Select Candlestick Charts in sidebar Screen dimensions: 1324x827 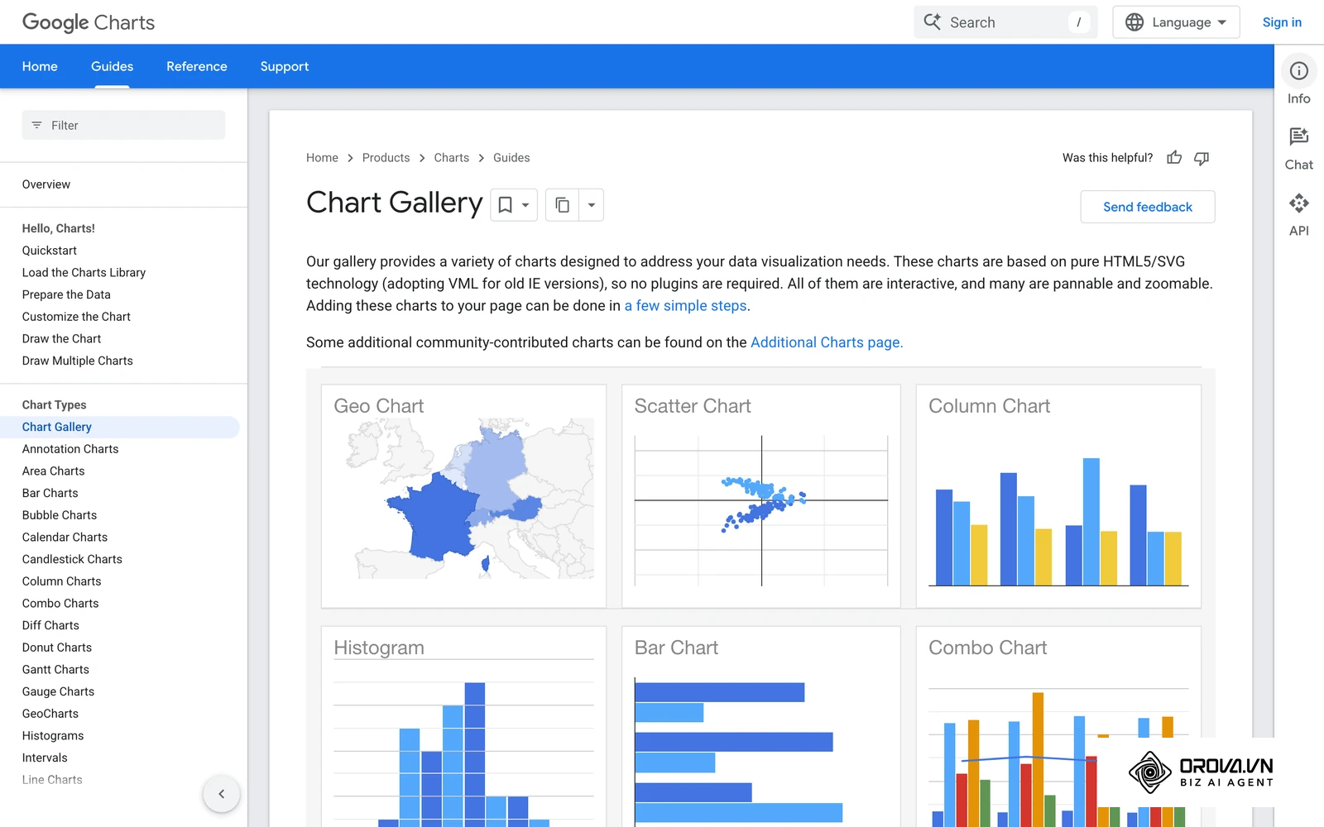coord(72,560)
